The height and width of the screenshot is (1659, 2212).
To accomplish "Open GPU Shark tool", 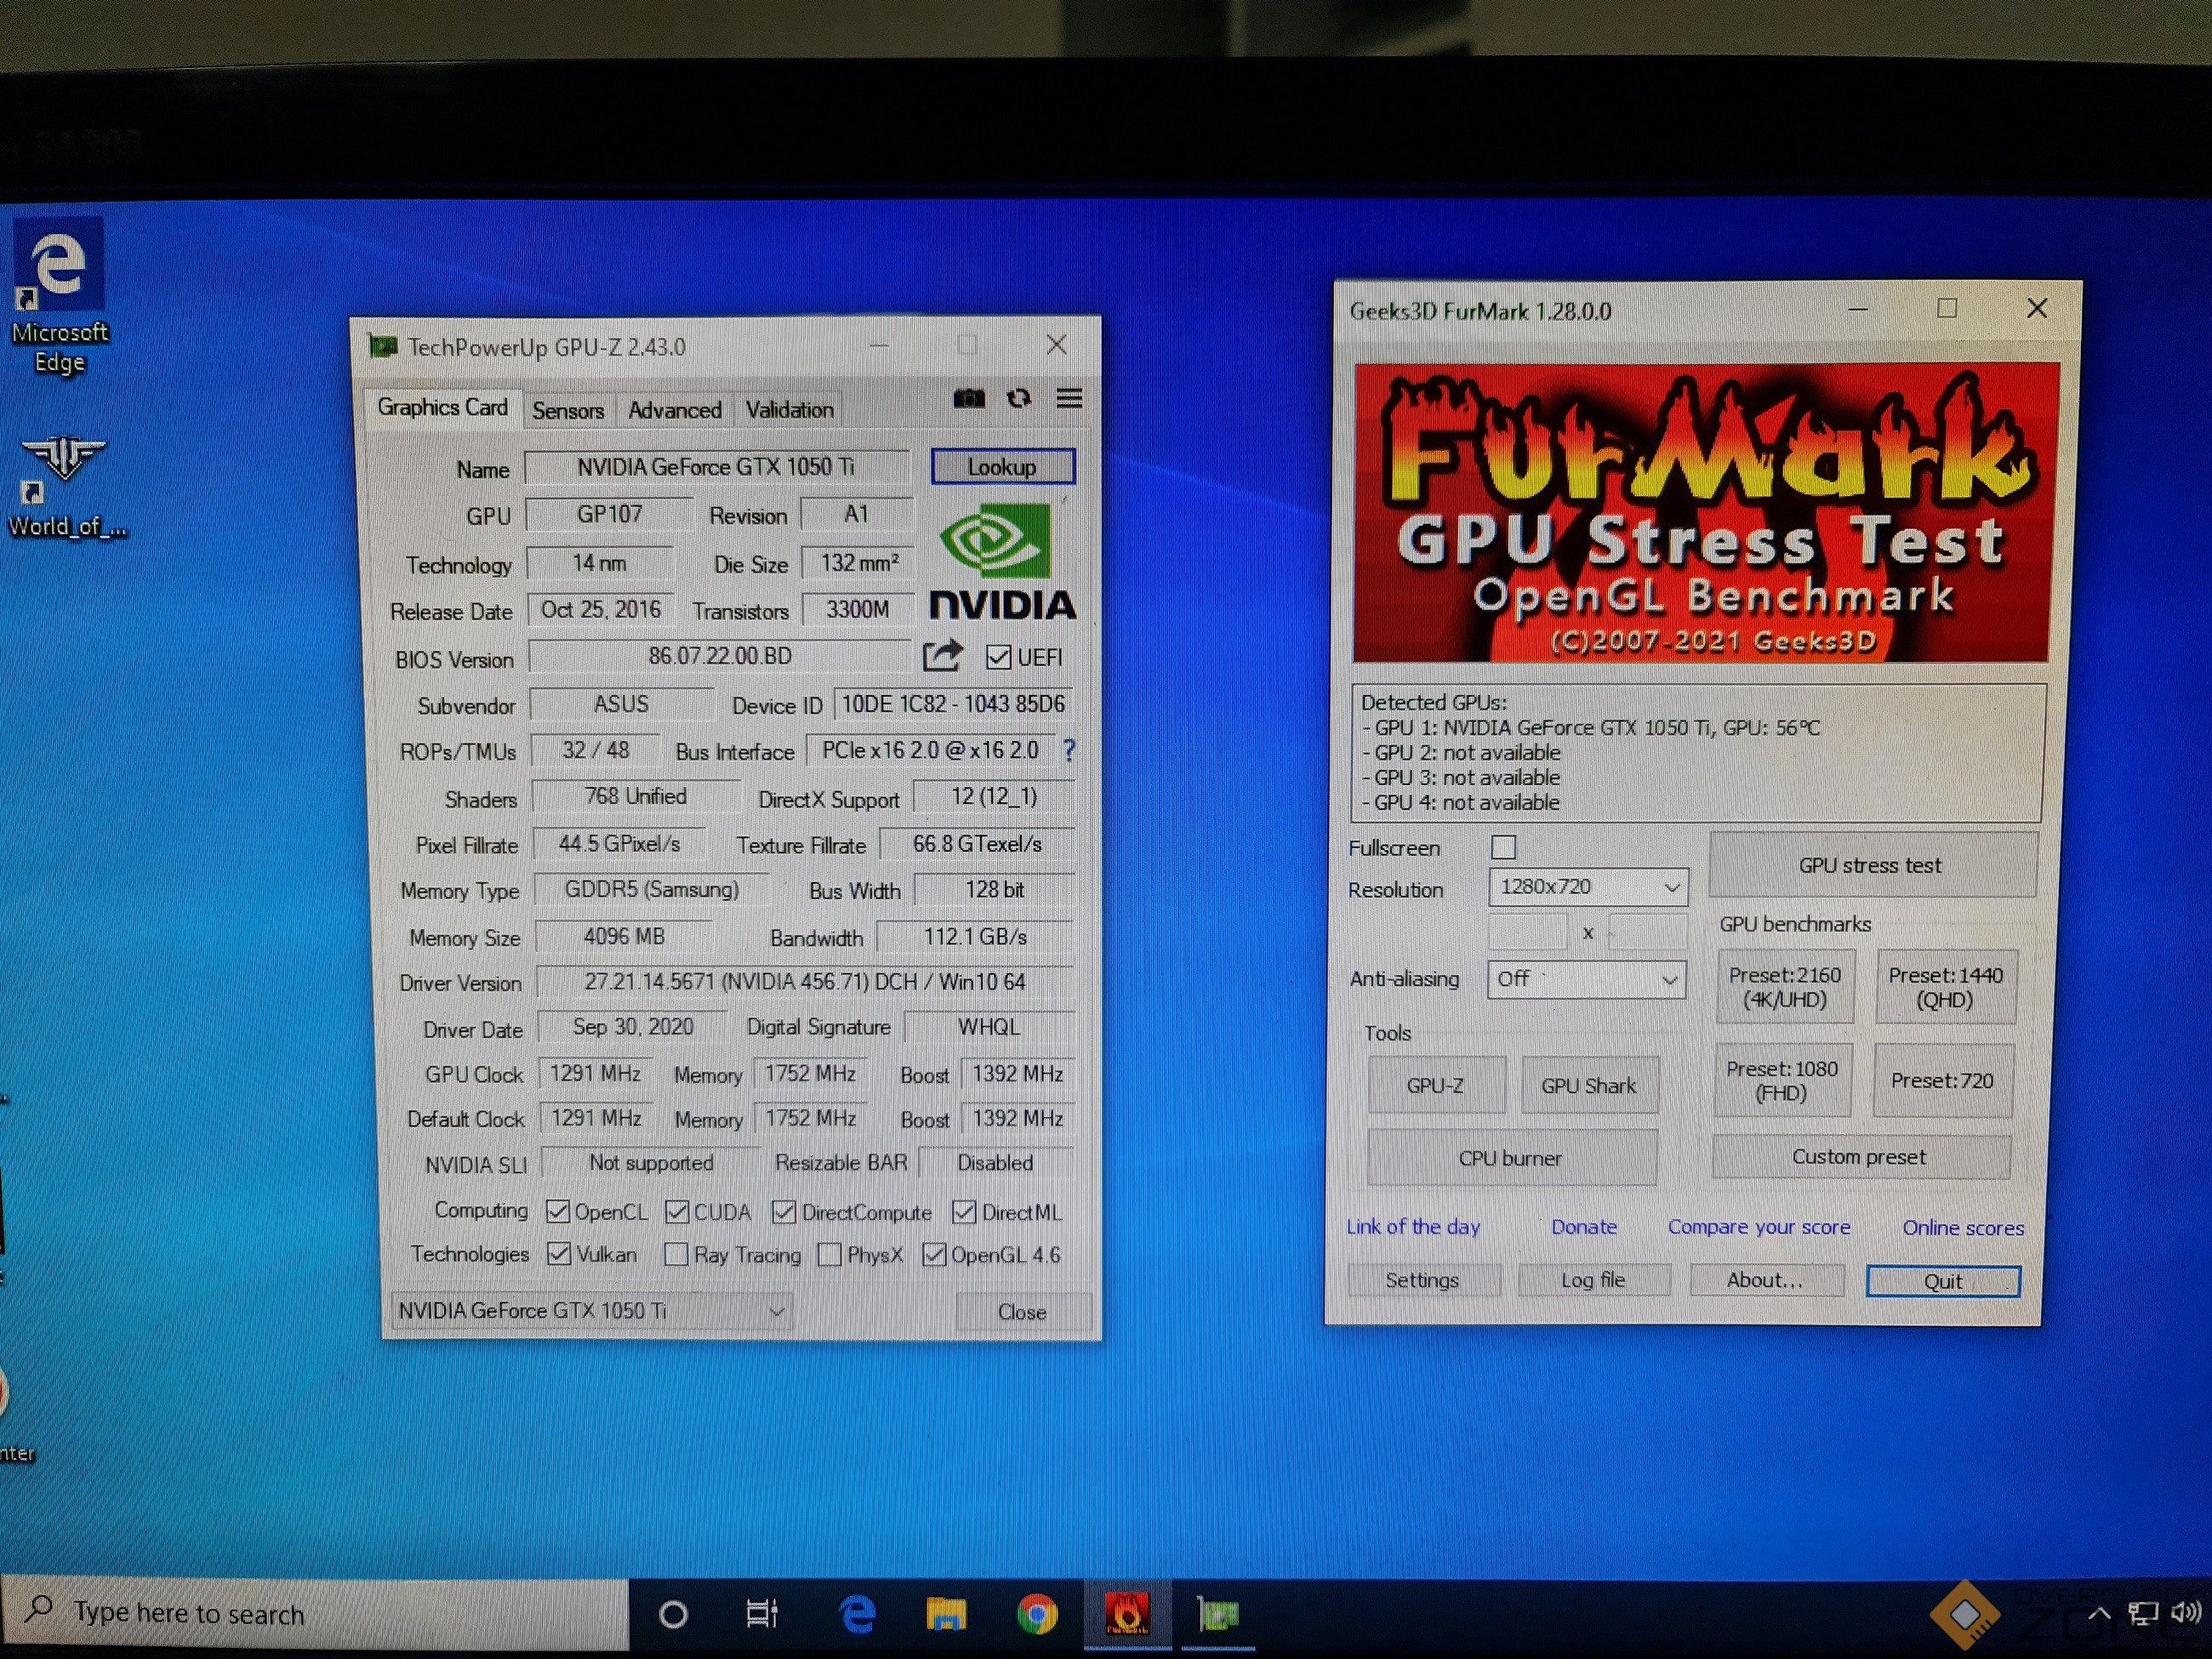I will tap(1589, 1085).
